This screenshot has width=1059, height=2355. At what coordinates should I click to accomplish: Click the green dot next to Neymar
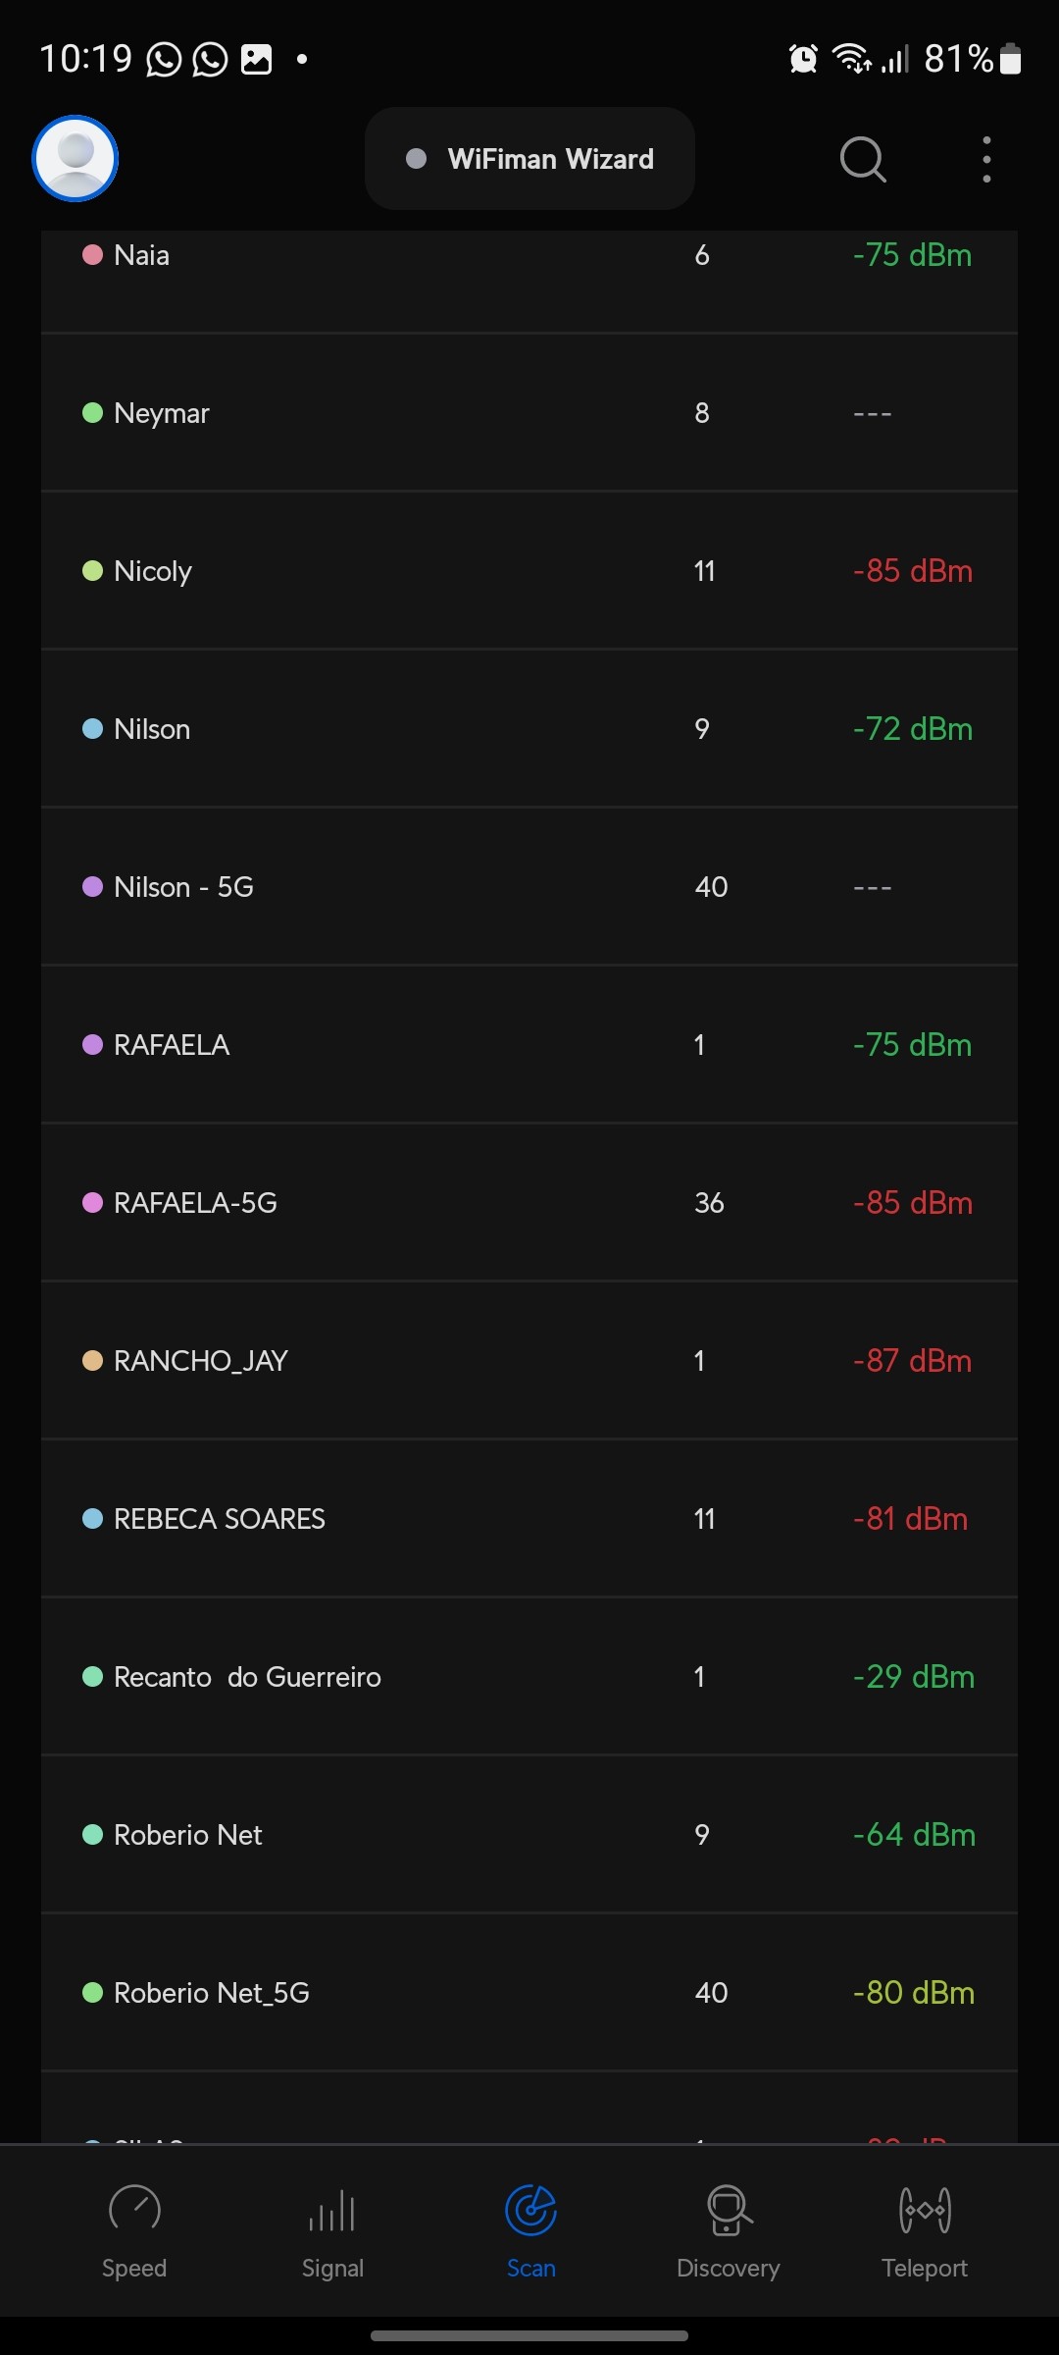click(92, 413)
